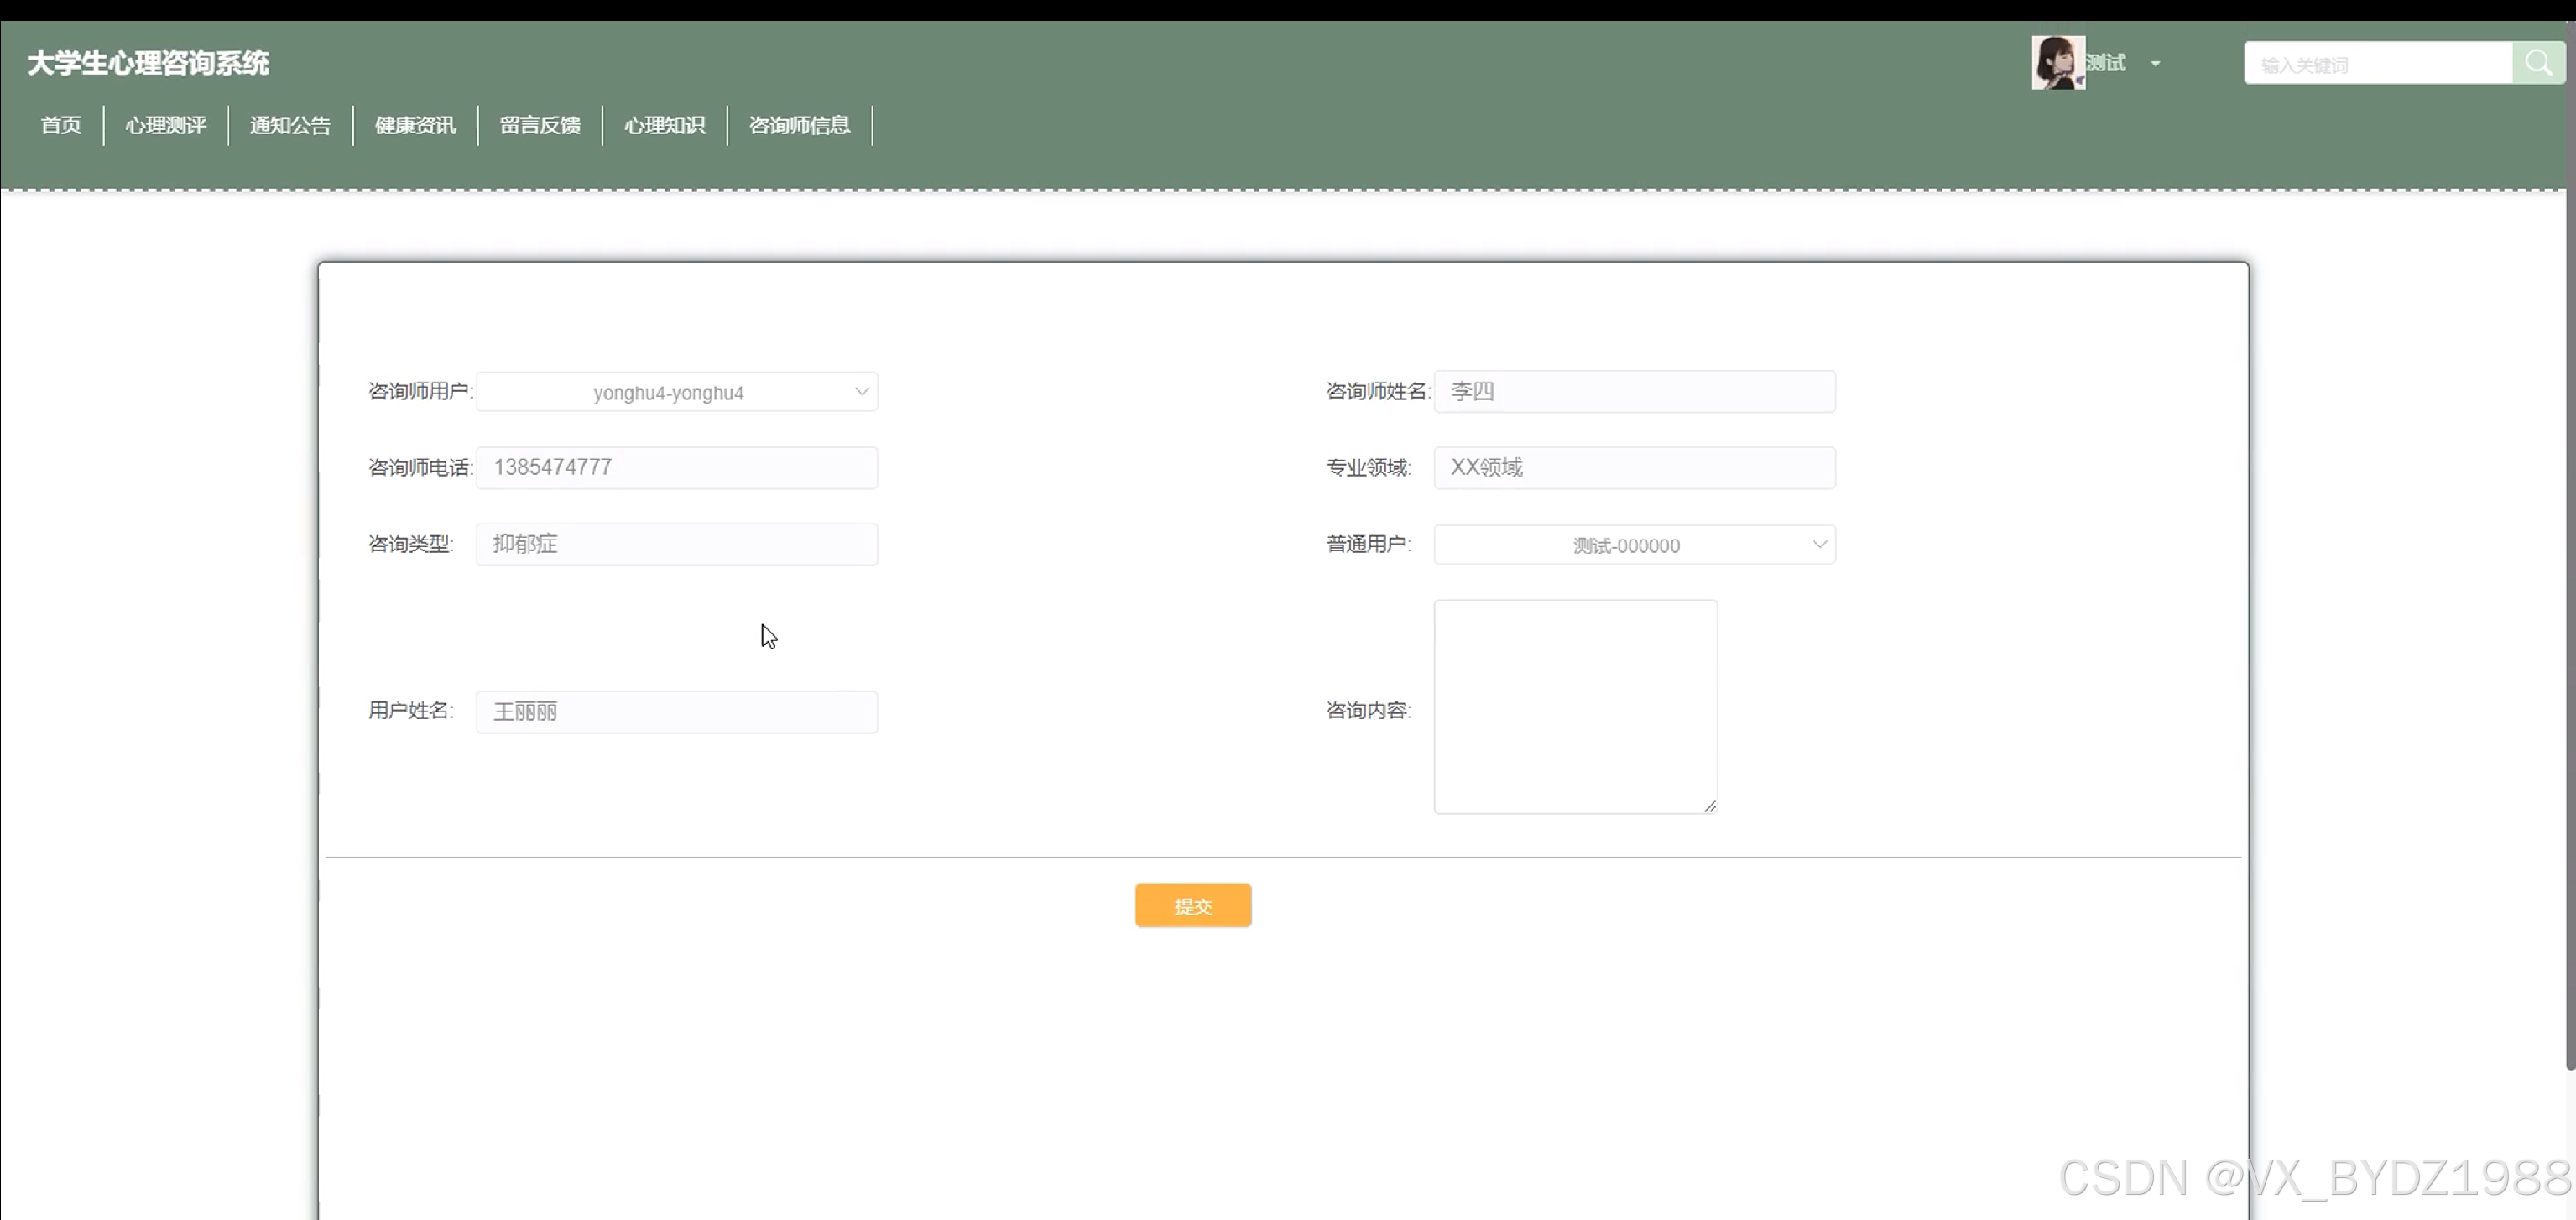Click the page vertical scrollbar
This screenshot has width=2576, height=1220.
click(2570, 545)
